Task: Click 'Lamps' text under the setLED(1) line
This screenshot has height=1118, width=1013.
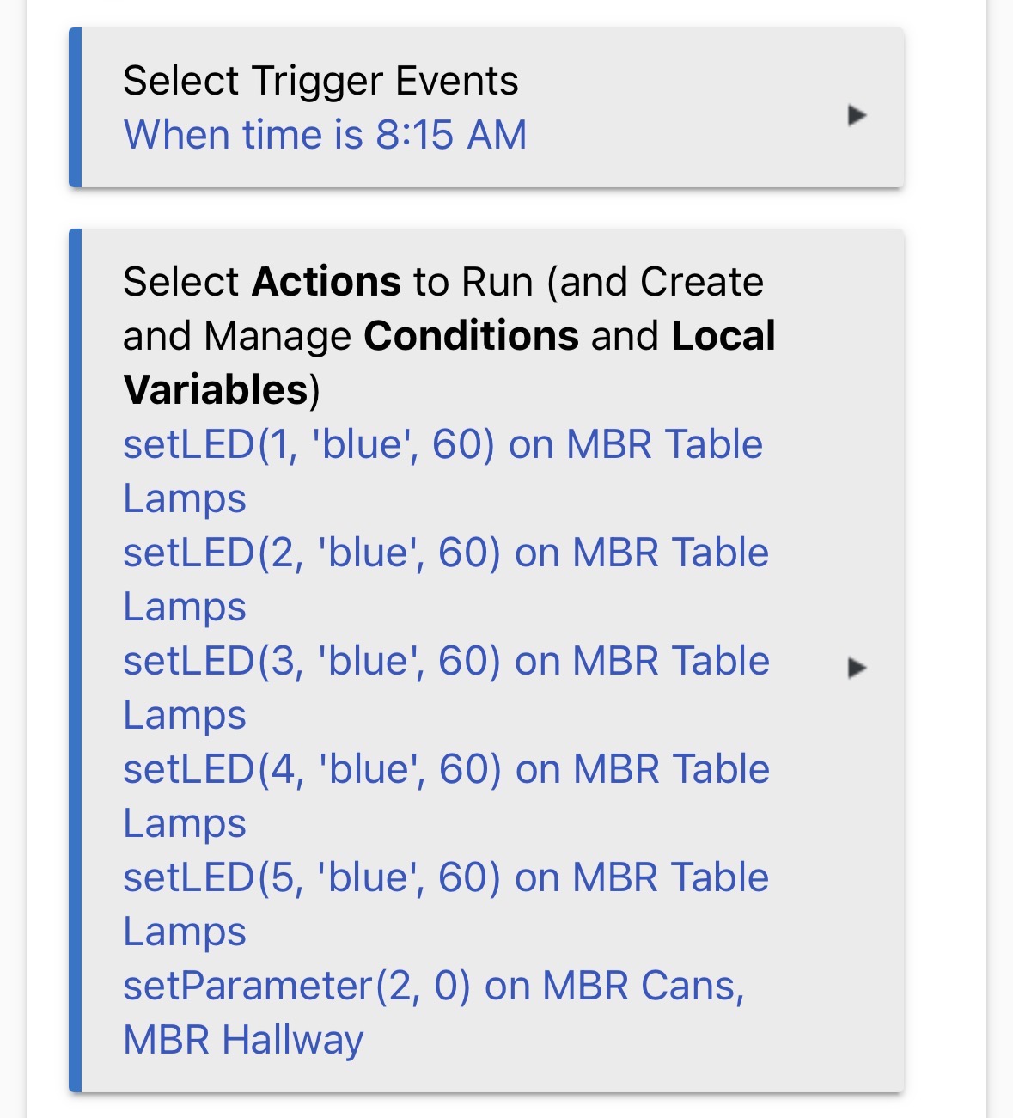Action: pyautogui.click(x=185, y=499)
